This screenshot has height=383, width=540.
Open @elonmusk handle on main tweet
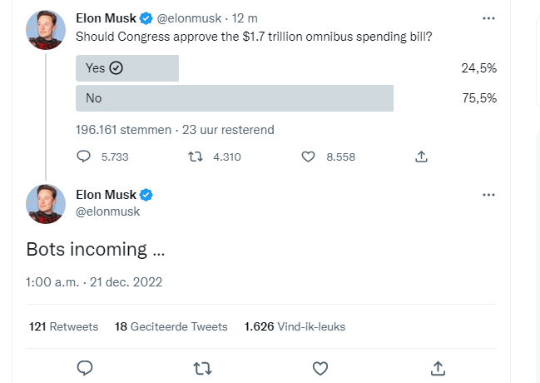[x=108, y=211]
